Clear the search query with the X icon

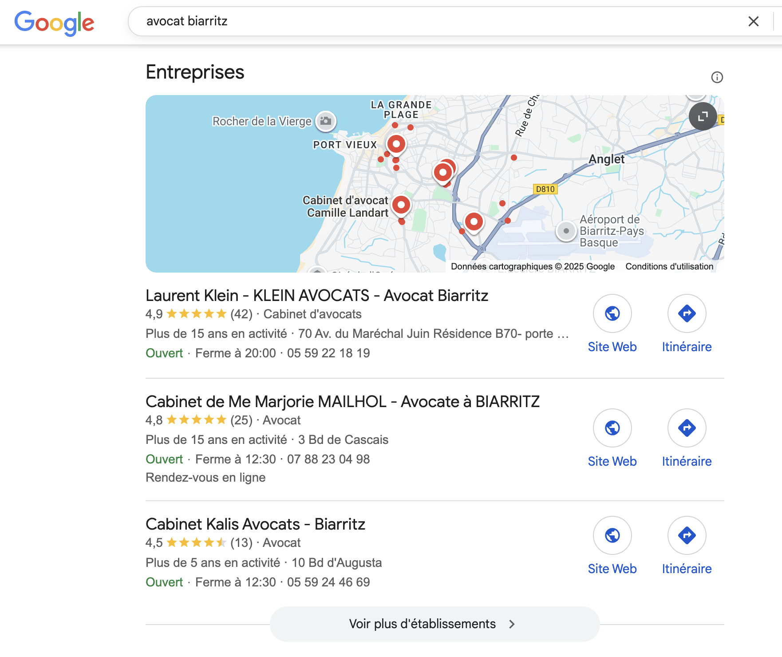[x=754, y=21]
